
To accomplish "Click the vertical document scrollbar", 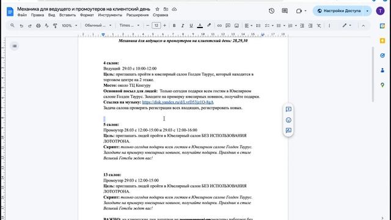I will coord(373,74).
